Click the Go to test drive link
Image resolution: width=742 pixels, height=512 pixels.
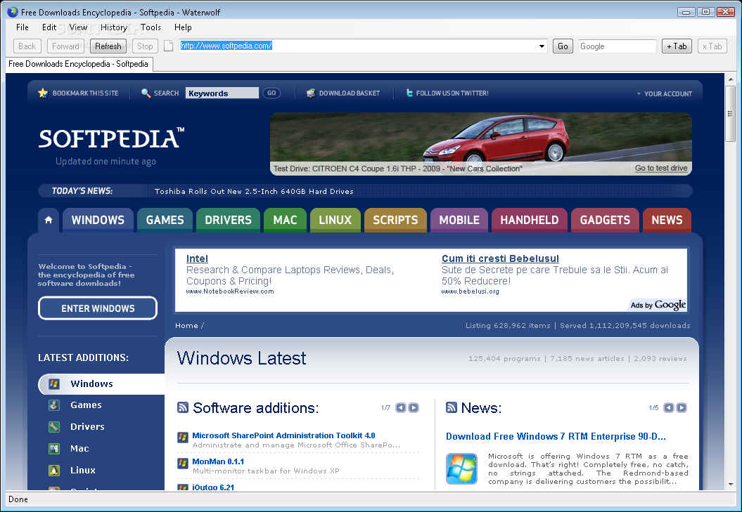coord(661,168)
